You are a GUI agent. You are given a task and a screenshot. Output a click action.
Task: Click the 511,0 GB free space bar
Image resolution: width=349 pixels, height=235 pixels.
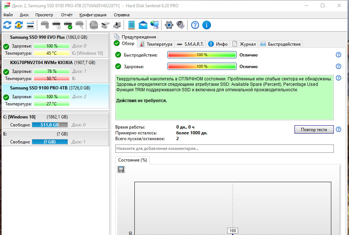pyautogui.click(x=49, y=125)
